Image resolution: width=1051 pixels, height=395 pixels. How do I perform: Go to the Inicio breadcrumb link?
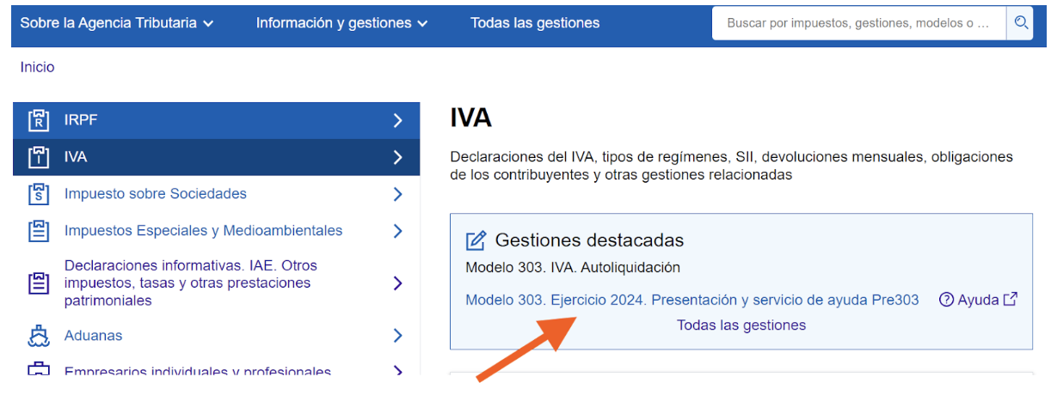(x=37, y=67)
